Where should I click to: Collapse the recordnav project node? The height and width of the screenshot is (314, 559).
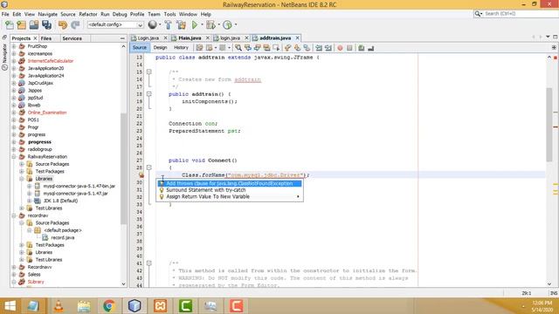(14, 215)
